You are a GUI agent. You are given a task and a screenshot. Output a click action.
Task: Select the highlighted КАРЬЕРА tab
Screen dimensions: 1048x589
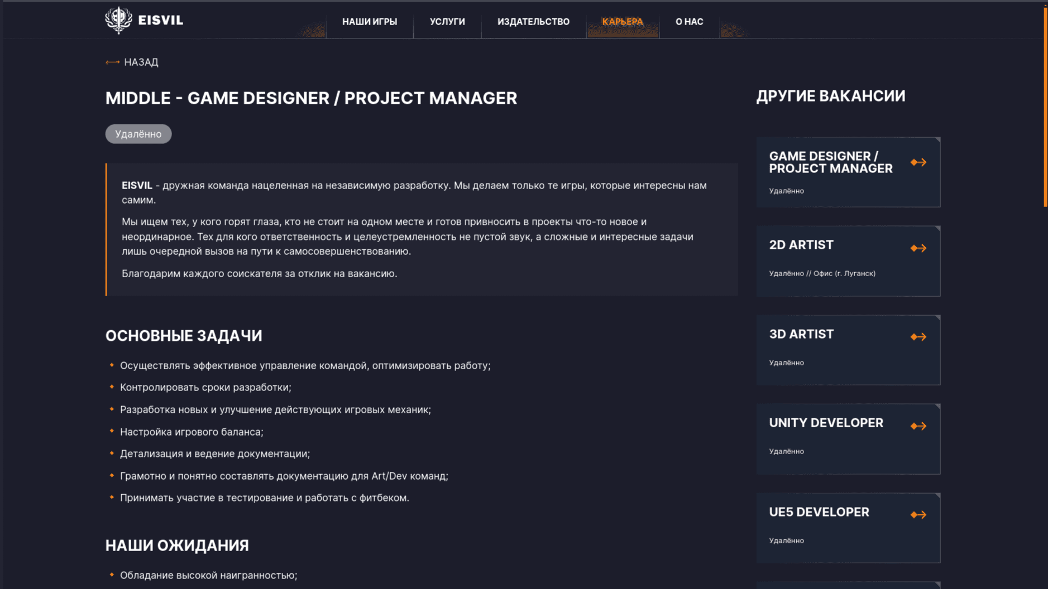tap(623, 22)
